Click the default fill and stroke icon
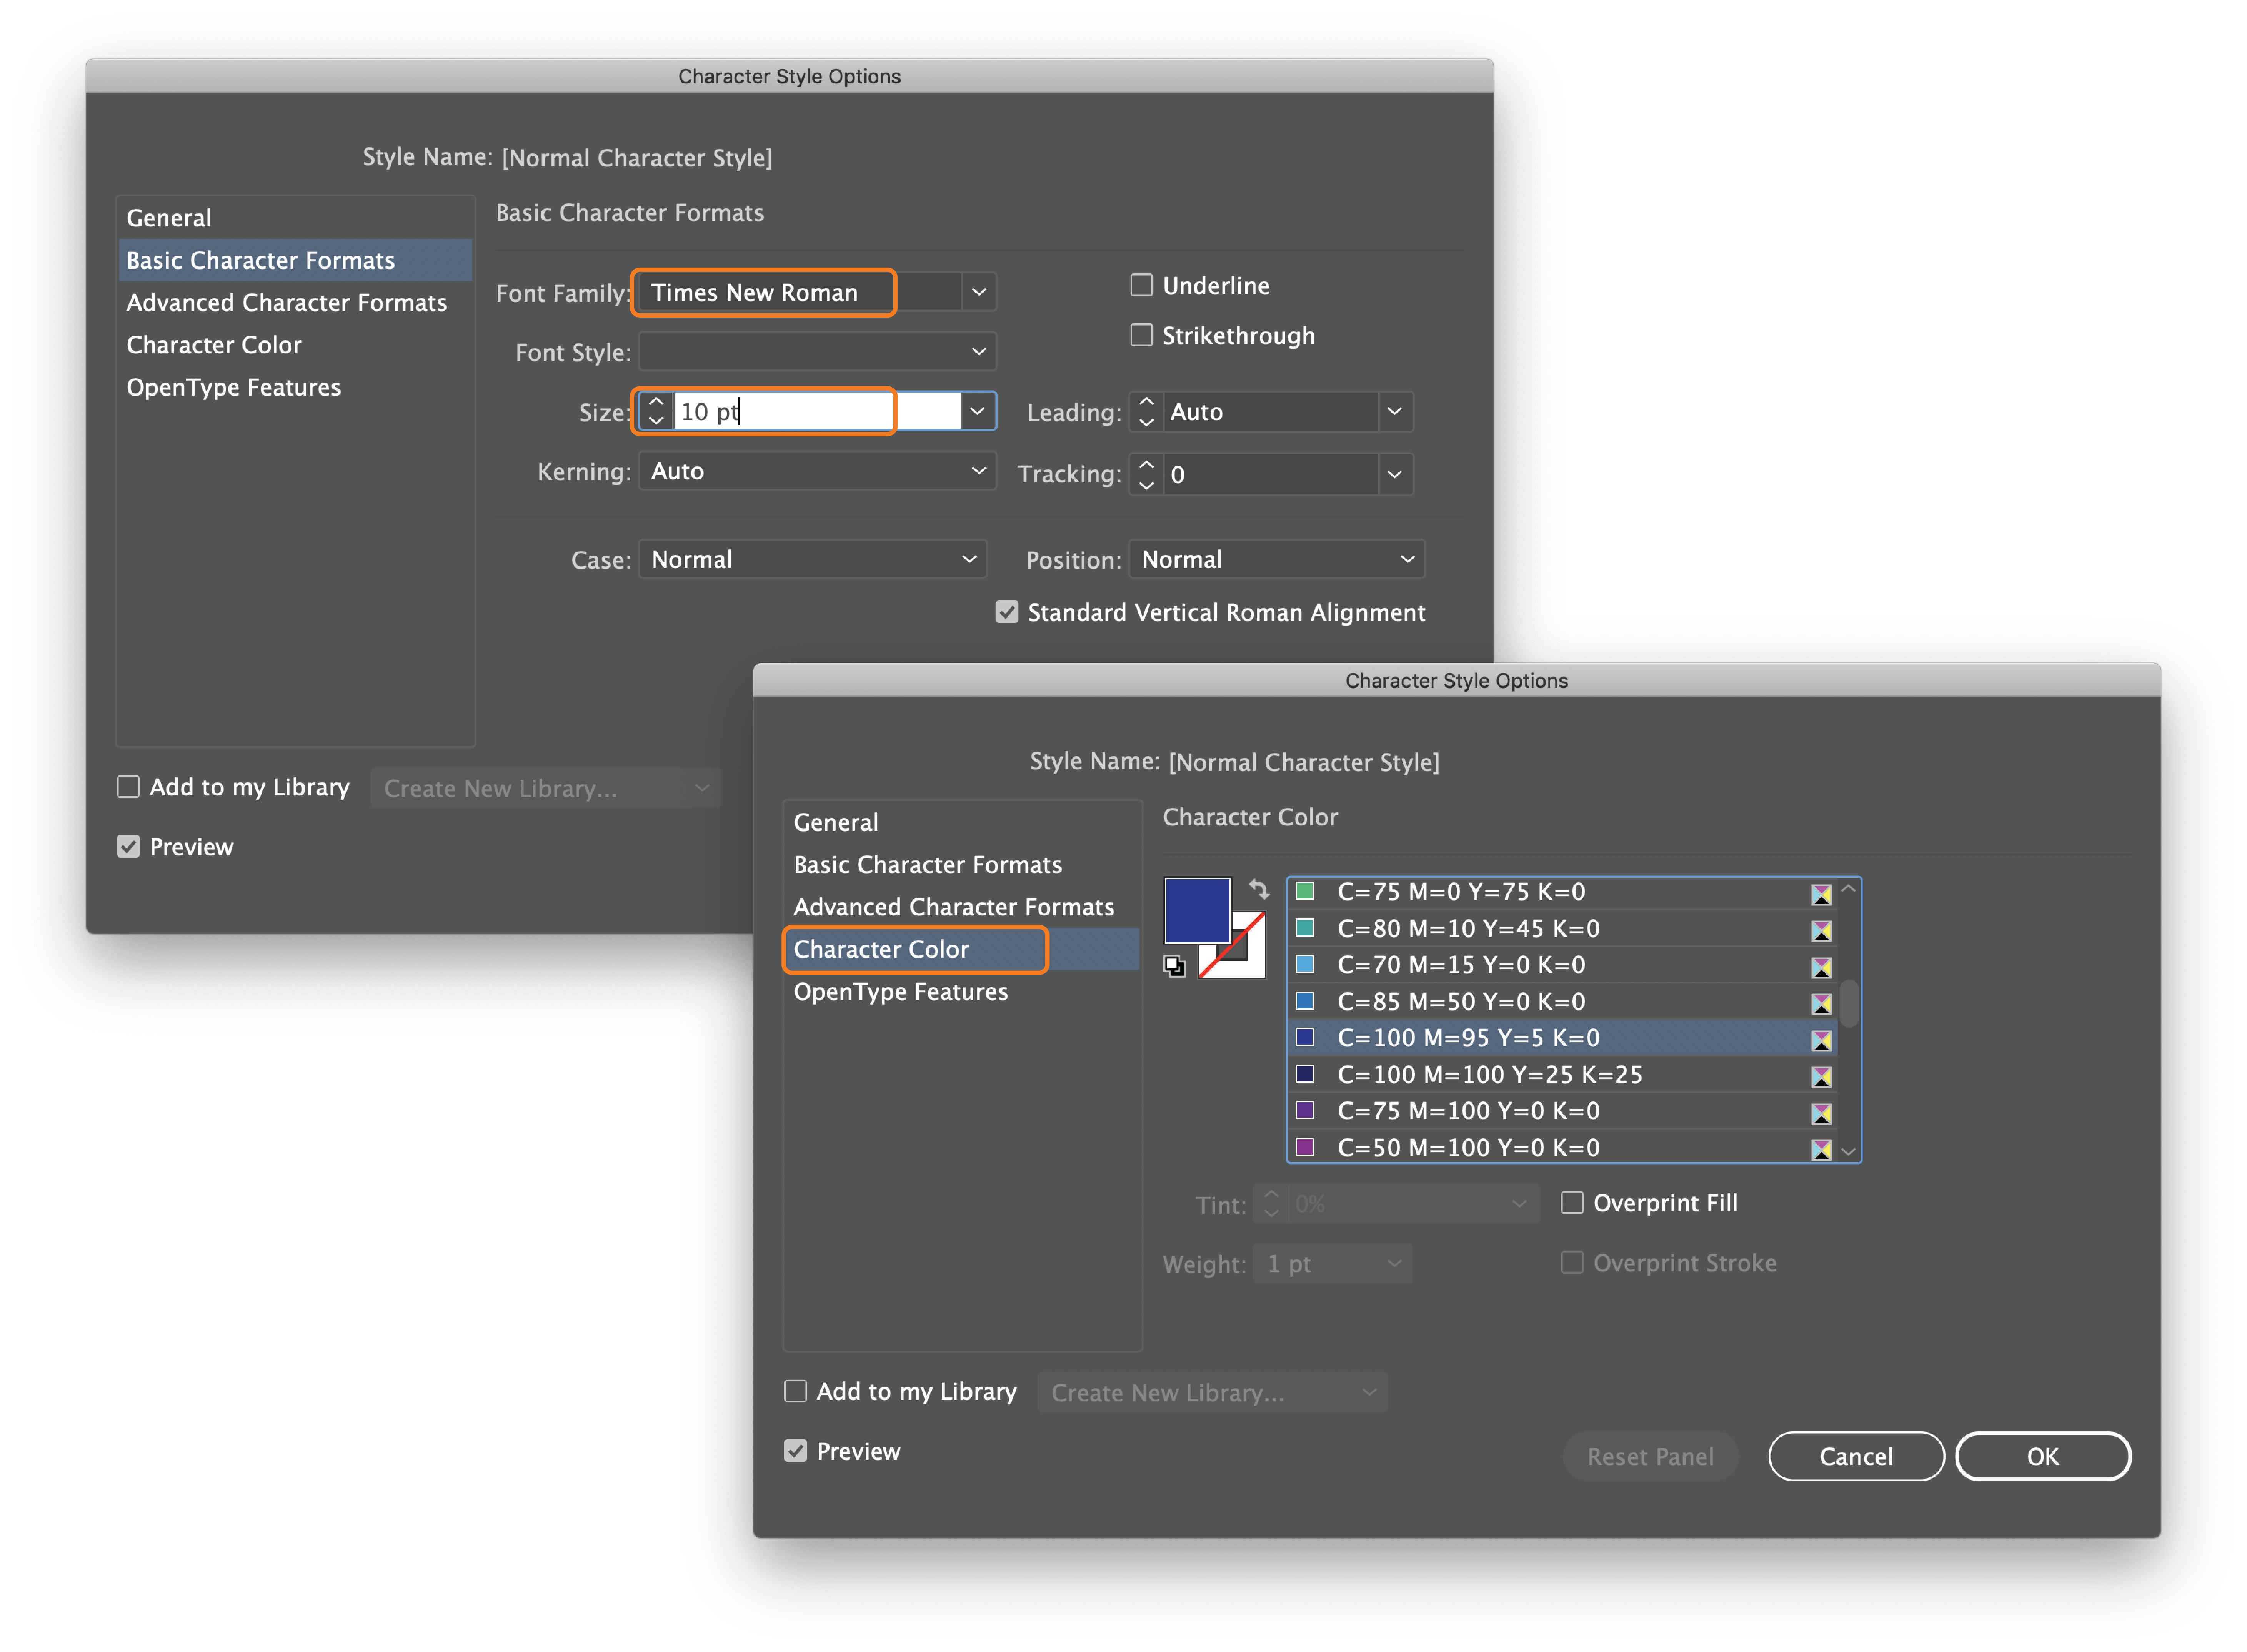Viewport: 2247px width, 1652px height. click(x=1175, y=966)
